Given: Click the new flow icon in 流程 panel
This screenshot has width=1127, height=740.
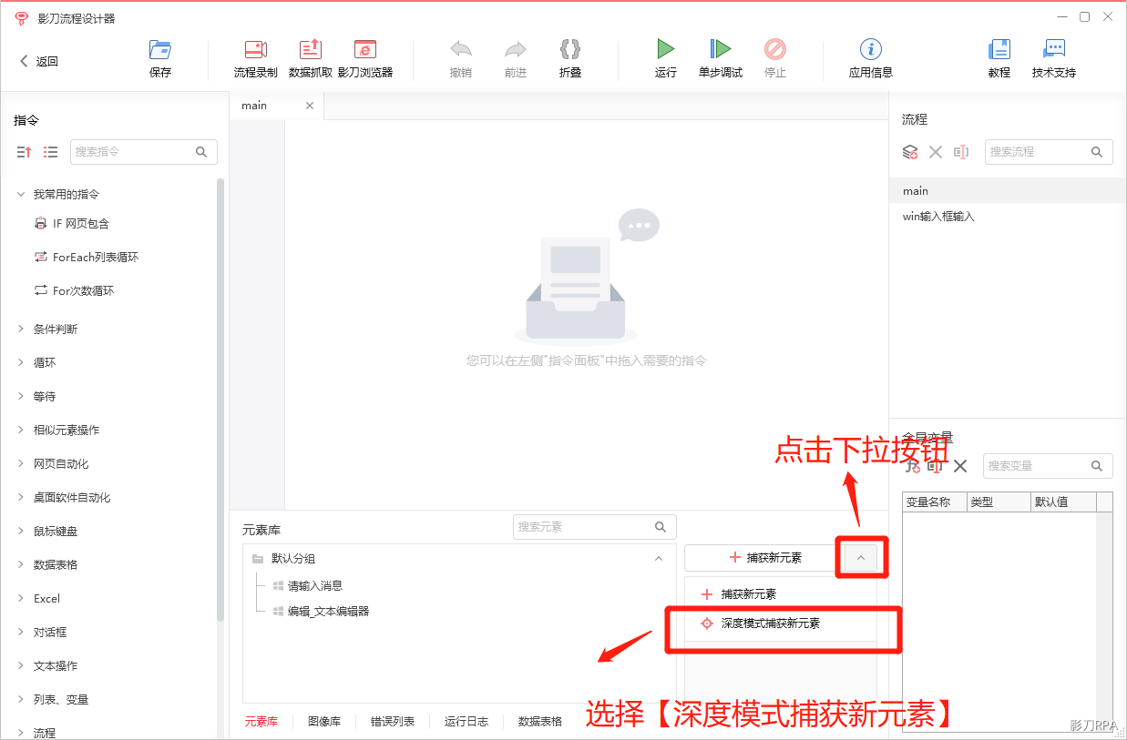Looking at the screenshot, I should (x=910, y=152).
